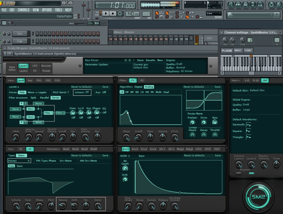Open the Line snap dropdown
Viewport: 283px width, 214px height.
pos(214,13)
